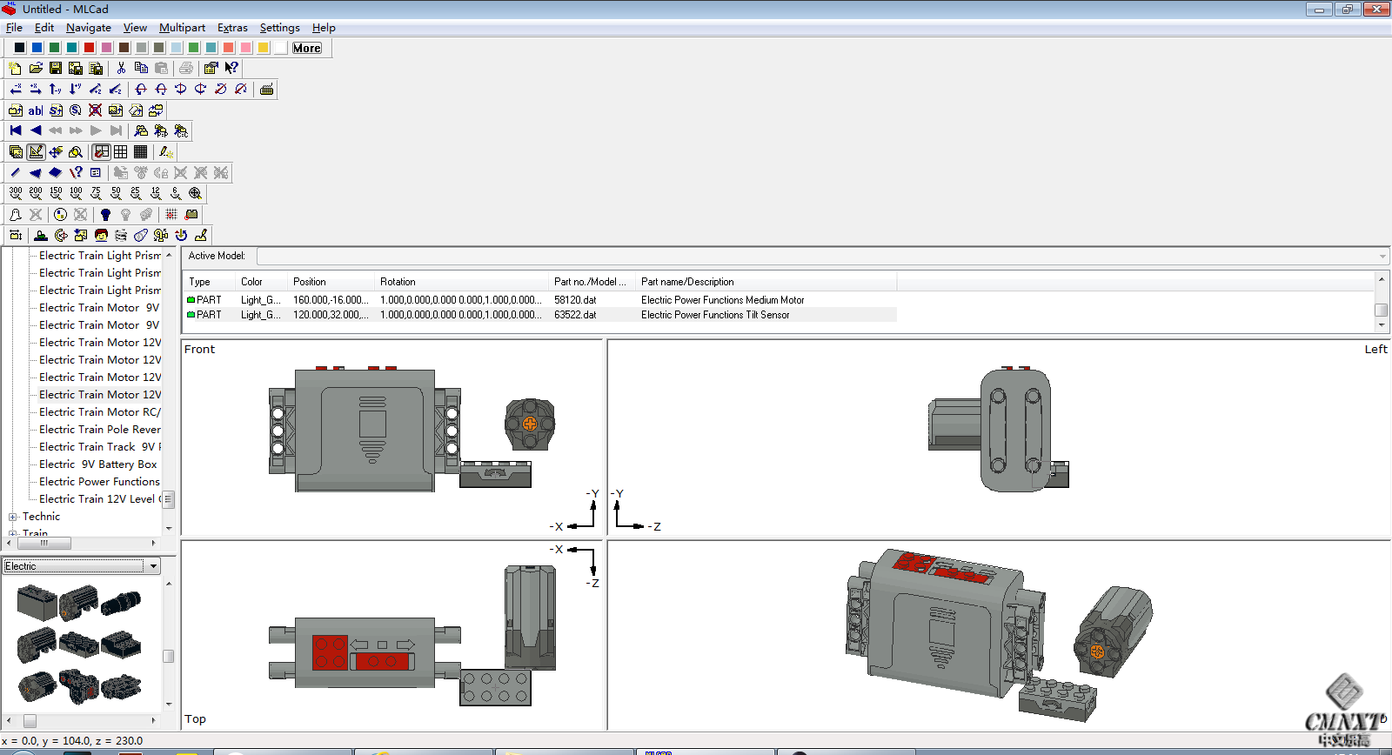This screenshot has width=1392, height=755.
Task: Set zoom to 300 percent
Action: [16, 193]
